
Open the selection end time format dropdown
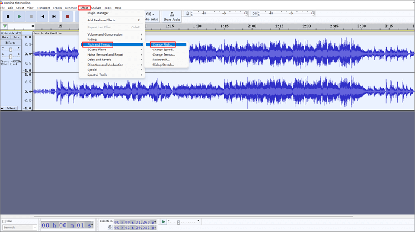155,227
